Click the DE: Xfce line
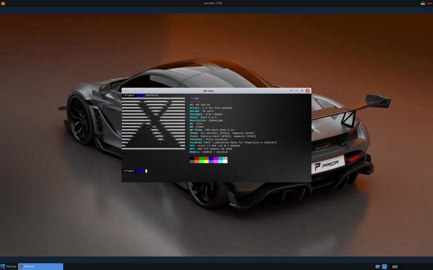 pos(196,124)
